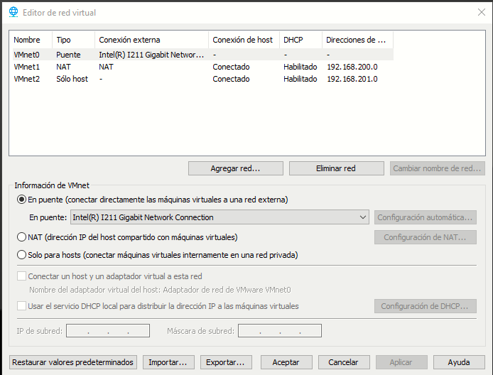Toggle 'Usar el servicio DHCP local' checkbox
493x375 pixels.
pos(21,306)
